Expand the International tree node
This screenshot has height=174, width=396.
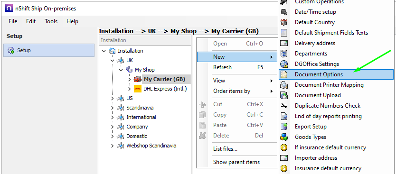(x=113, y=117)
